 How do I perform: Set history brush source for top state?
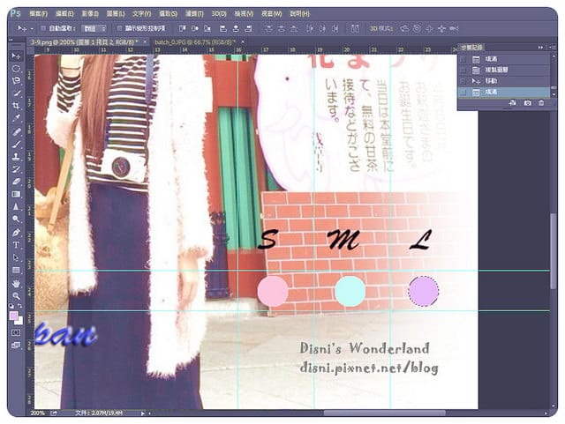(463, 59)
